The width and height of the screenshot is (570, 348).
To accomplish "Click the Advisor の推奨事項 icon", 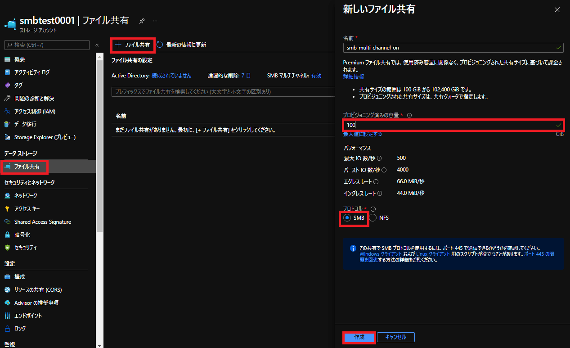I will (x=7, y=303).
